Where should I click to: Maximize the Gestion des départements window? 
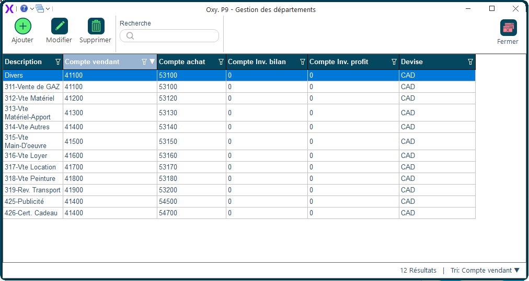pyautogui.click(x=492, y=9)
